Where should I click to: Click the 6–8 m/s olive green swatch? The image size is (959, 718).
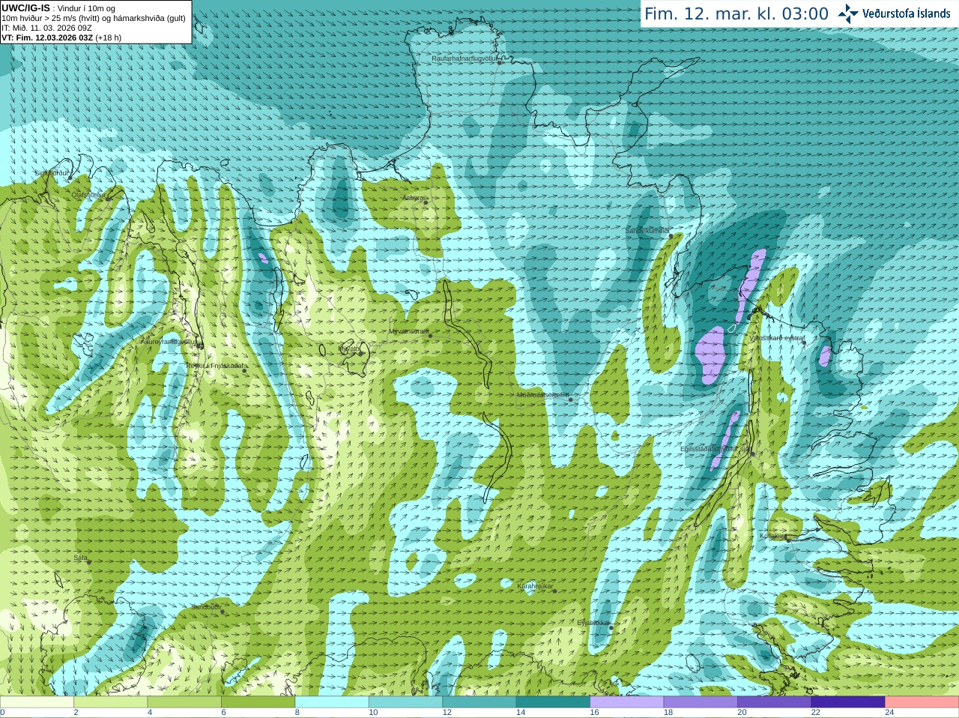[258, 702]
